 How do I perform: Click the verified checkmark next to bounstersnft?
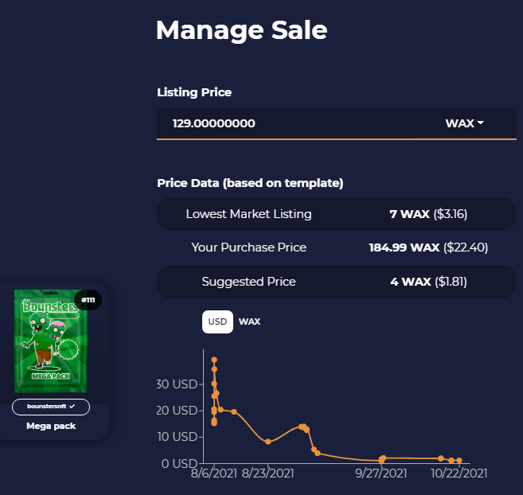(72, 407)
